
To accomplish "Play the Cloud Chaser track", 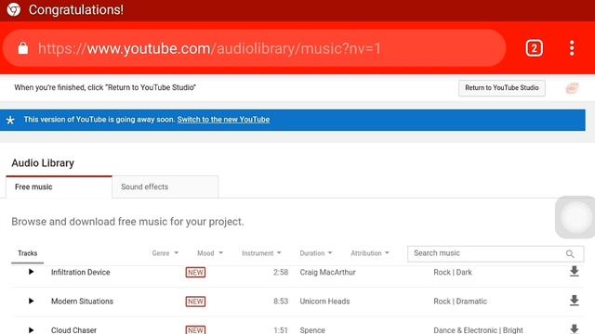I will 31,330.
